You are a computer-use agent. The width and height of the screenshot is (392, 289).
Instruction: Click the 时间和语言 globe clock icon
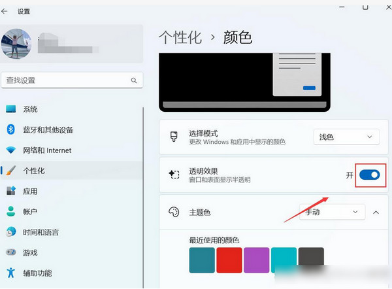coord(10,232)
